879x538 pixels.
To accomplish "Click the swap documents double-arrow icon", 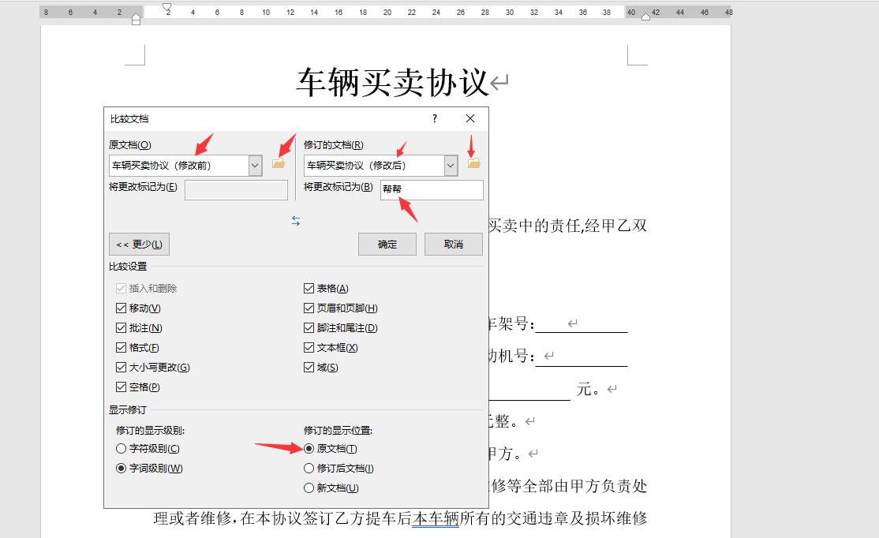I will pos(296,221).
